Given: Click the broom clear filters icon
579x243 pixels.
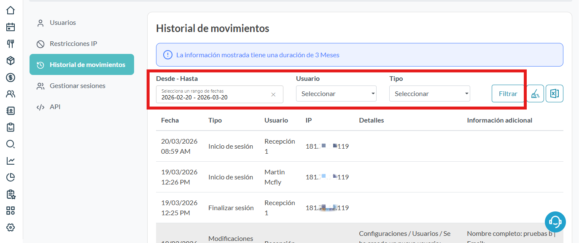Looking at the screenshot, I should coord(535,93).
